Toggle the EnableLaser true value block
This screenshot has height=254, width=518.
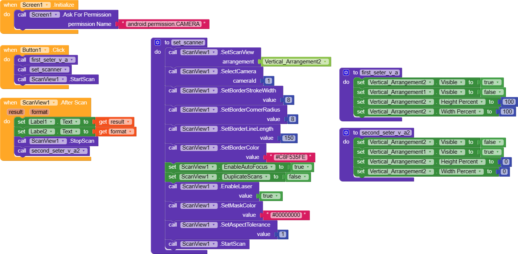coord(271,196)
